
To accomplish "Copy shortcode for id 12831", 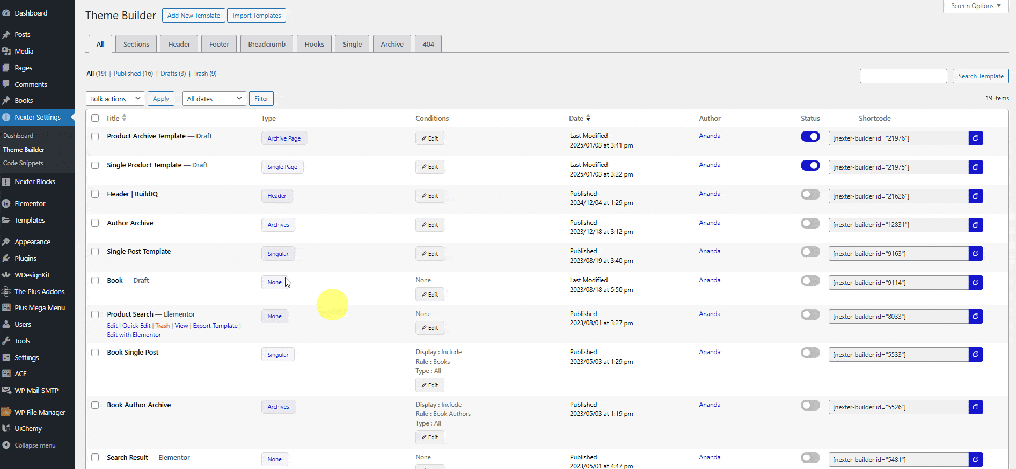I will [976, 225].
